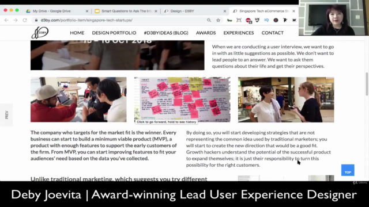Close the My Drive - Google Drive tab
The image size is (369, 207).
tap(87, 11)
